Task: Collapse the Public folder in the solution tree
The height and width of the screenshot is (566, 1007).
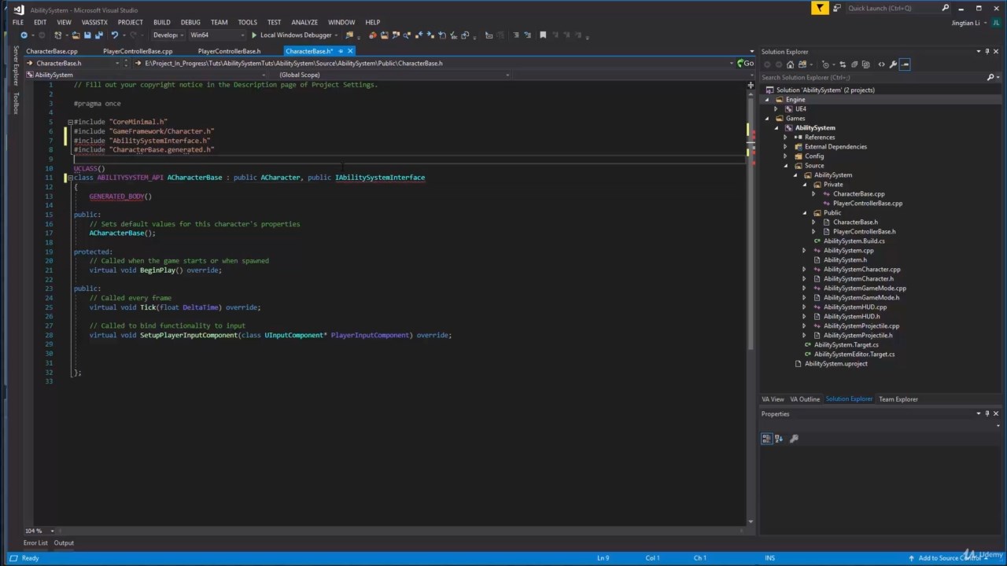Action: tap(805, 213)
